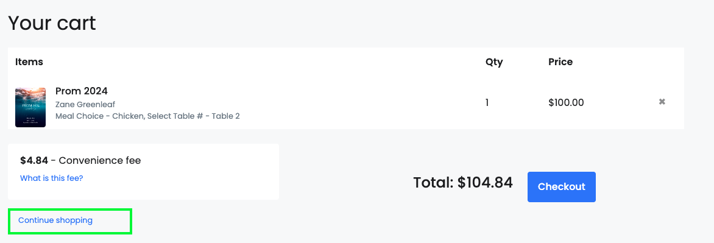Screen dimensions: 714x243
Task: Click the Total: $104.84 amount
Action: click(x=463, y=183)
